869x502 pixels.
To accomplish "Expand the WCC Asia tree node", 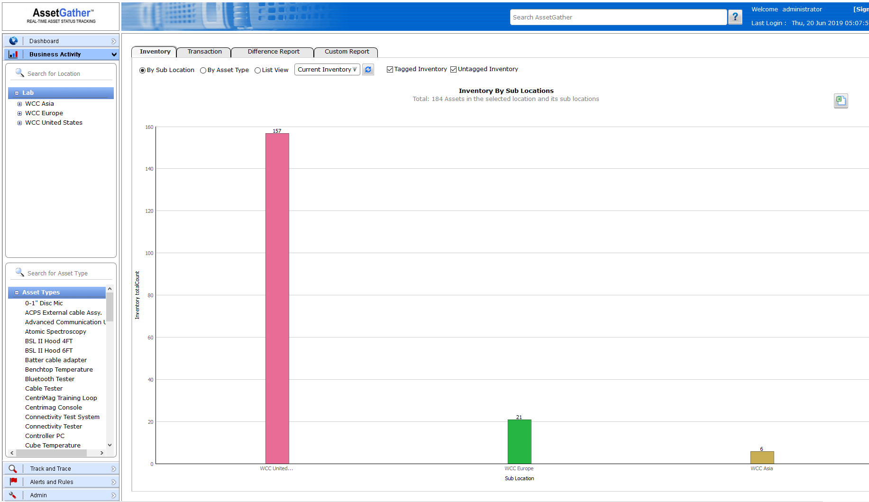I will click(x=19, y=104).
